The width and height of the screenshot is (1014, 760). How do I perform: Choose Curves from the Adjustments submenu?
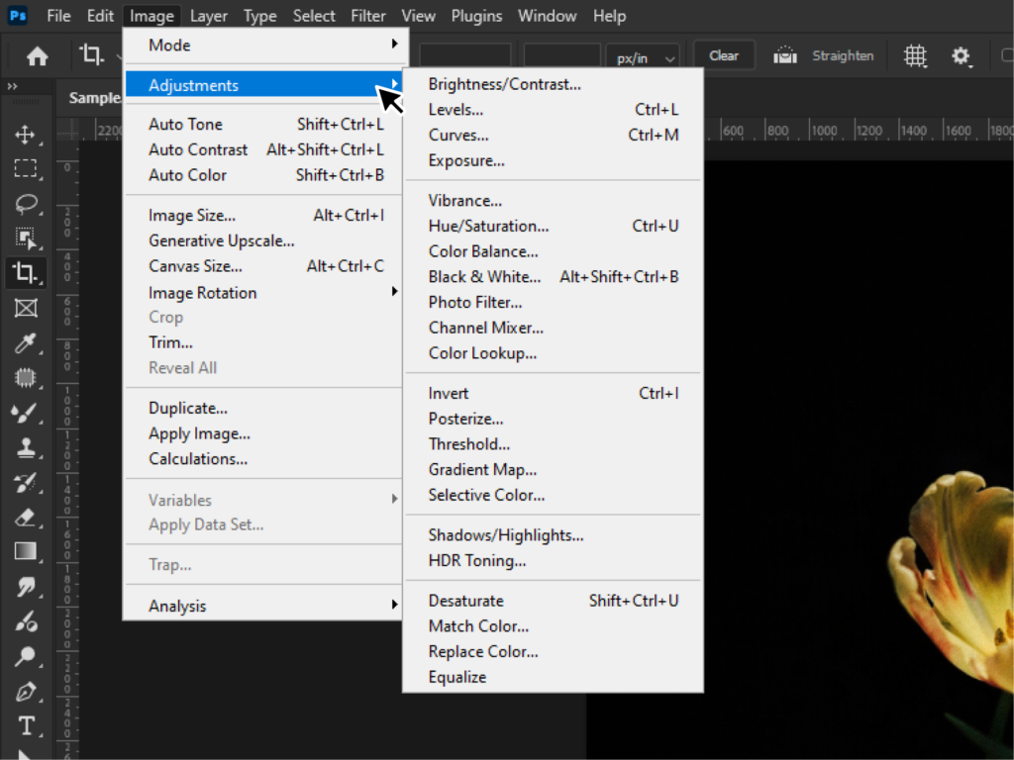[x=457, y=135]
